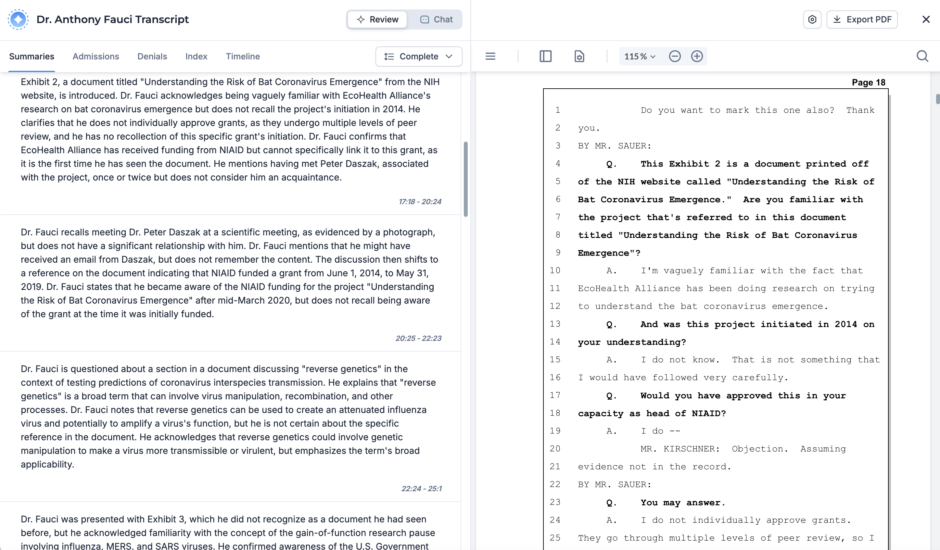Switch to the Timeline tab

pyautogui.click(x=242, y=56)
